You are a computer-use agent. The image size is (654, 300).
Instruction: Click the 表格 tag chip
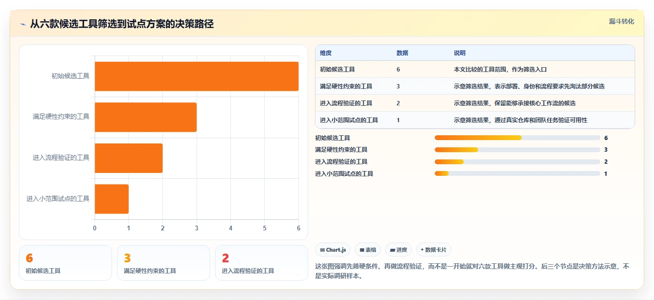(368, 250)
